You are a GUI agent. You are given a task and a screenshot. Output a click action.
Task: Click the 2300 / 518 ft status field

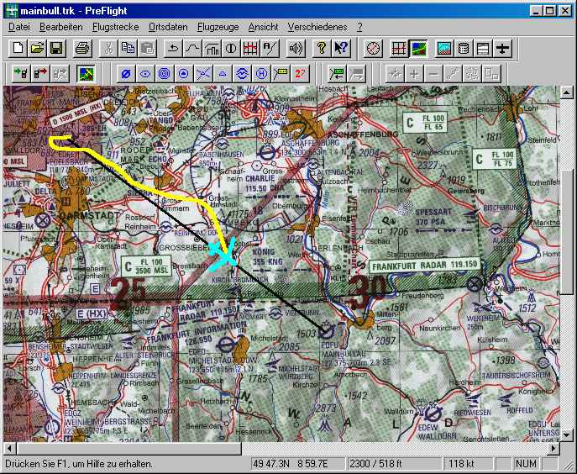(394, 463)
